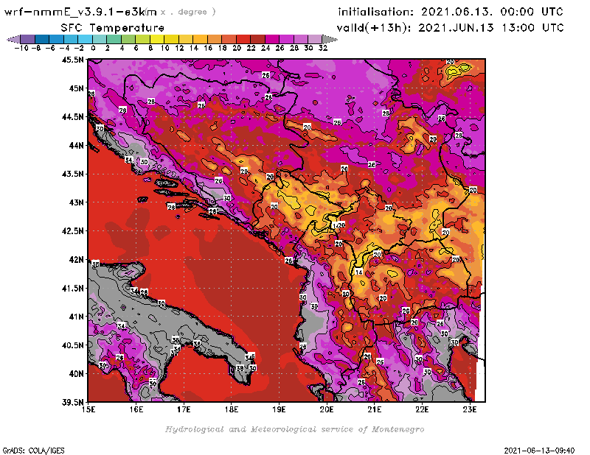Pick the light mauve 30 to 32 legend swatch

click(x=315, y=40)
